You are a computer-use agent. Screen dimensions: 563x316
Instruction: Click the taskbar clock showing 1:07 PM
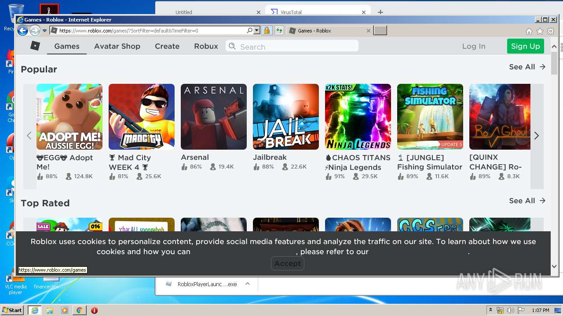tap(540, 310)
